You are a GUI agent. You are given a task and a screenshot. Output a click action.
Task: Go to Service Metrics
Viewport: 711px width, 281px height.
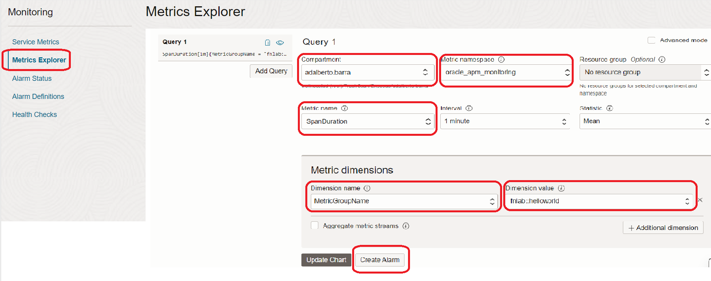(35, 42)
